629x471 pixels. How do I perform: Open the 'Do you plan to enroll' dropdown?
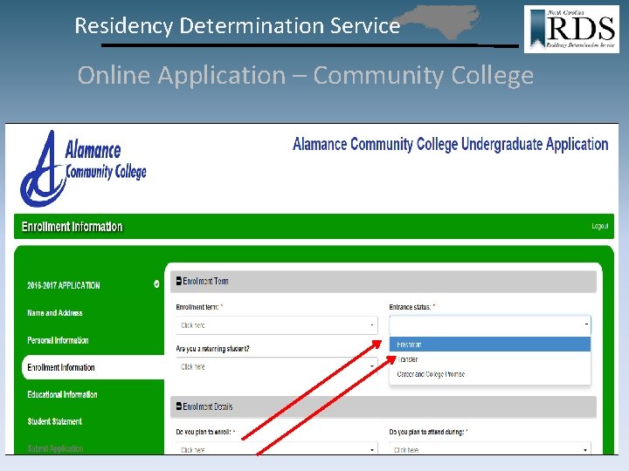tap(277, 449)
